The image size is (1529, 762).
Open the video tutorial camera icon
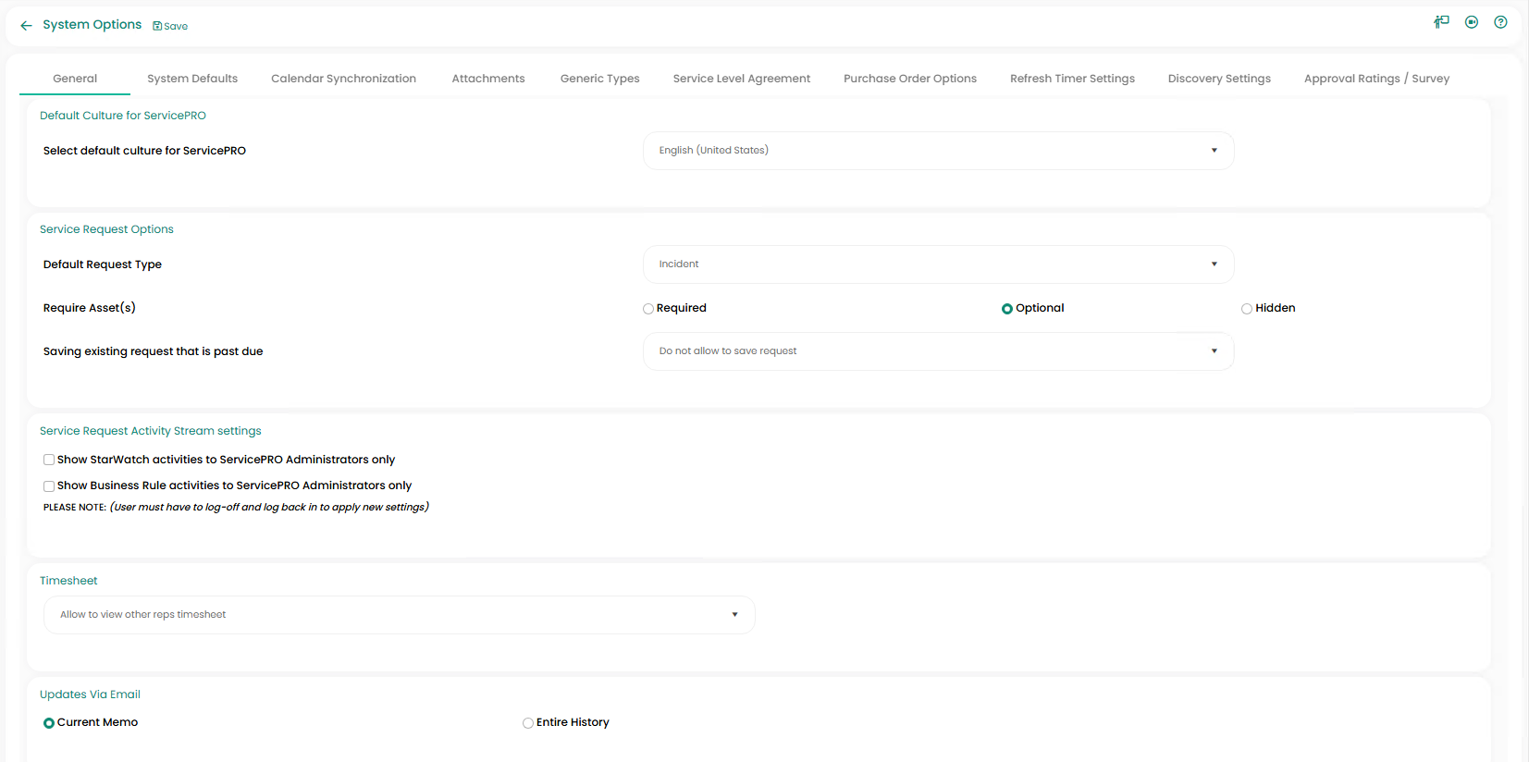click(x=1471, y=22)
